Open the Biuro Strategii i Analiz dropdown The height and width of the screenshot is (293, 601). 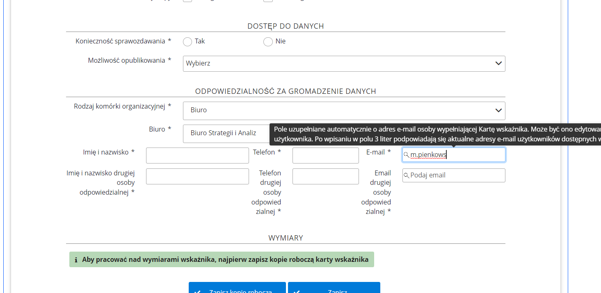pyautogui.click(x=226, y=133)
